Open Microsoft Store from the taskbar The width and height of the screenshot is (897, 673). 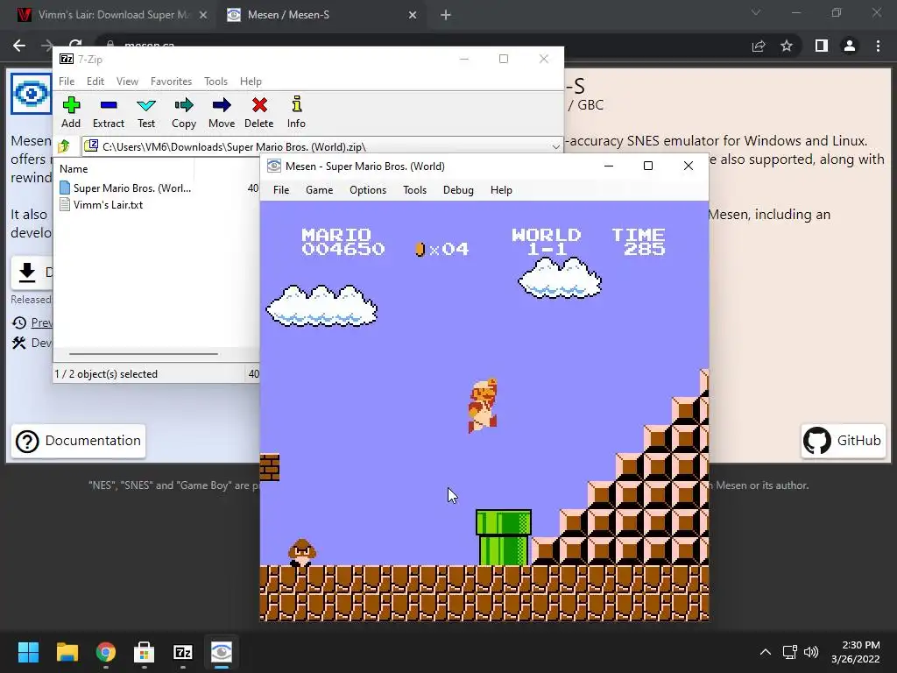pyautogui.click(x=145, y=652)
